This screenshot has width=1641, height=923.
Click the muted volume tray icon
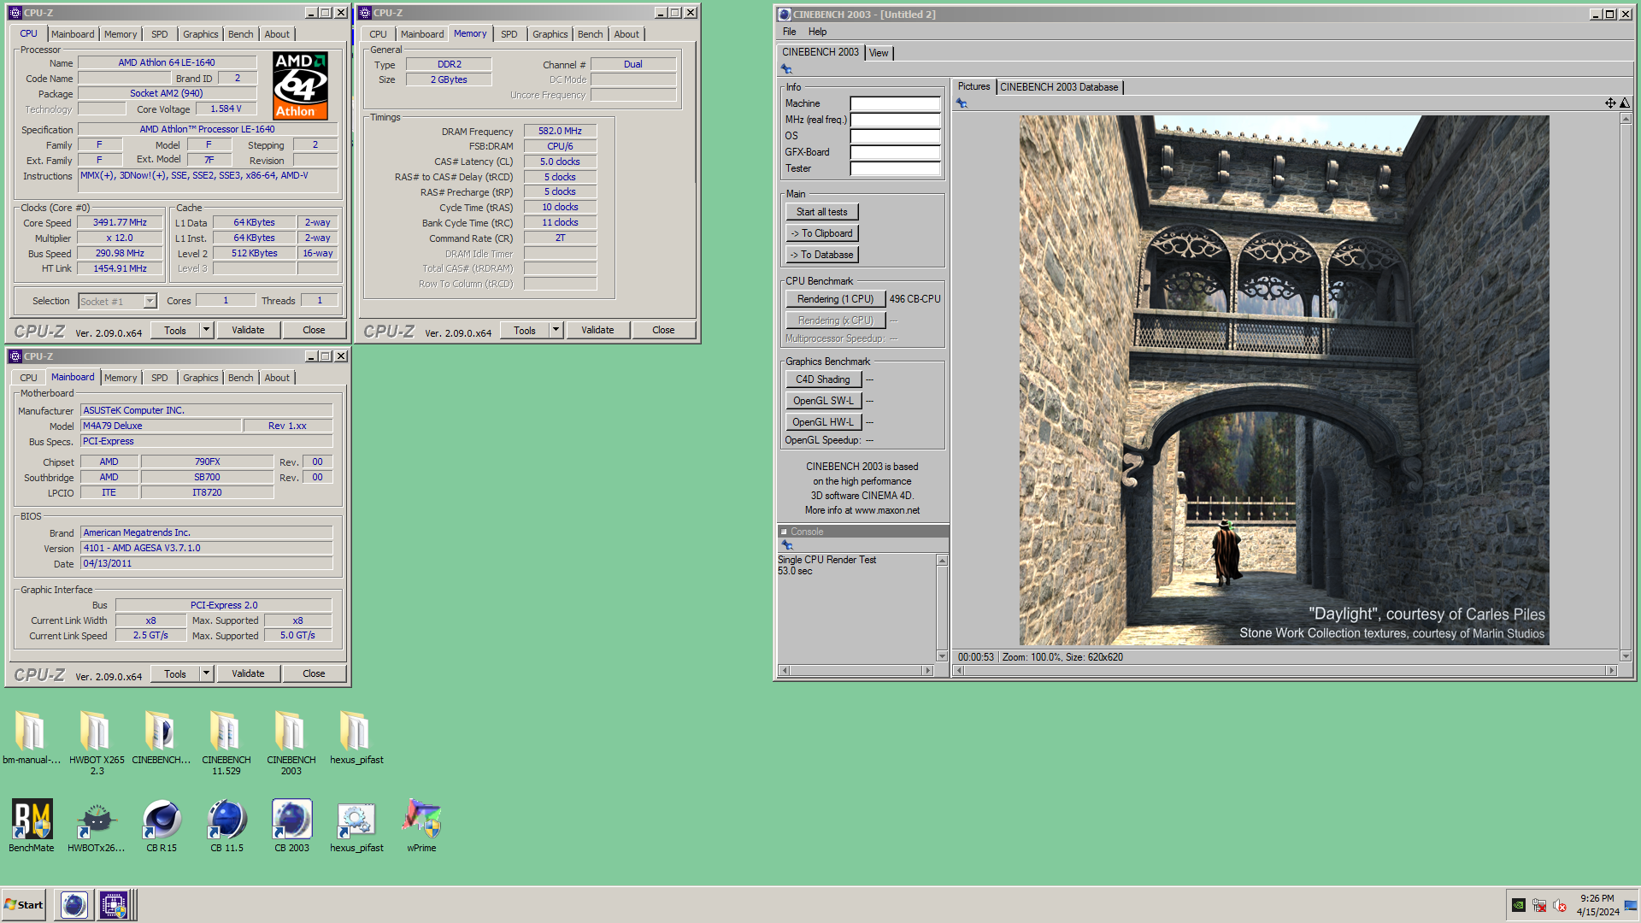pyautogui.click(x=1560, y=905)
